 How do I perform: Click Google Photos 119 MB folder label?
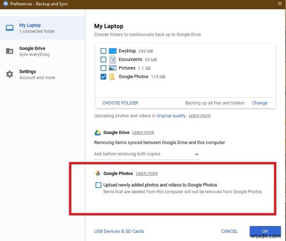point(142,77)
